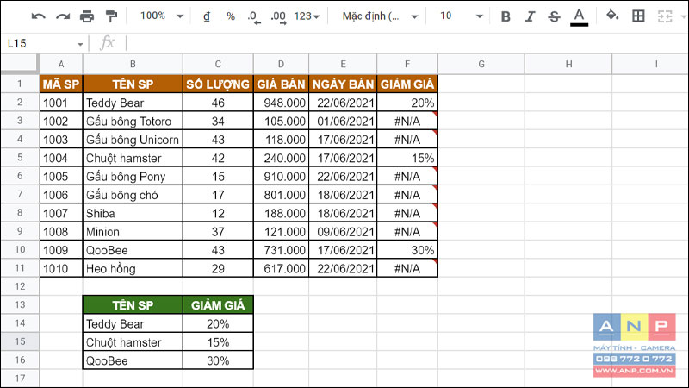Select column E header
This screenshot has height=388, width=689.
(343, 64)
